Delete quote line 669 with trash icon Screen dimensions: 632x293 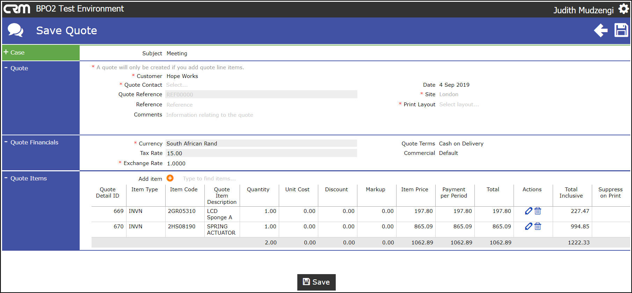(x=538, y=211)
